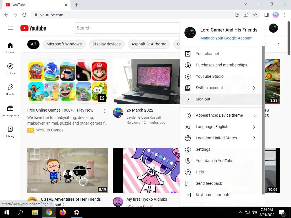Select Microsoft Windows filter chip

(64, 44)
